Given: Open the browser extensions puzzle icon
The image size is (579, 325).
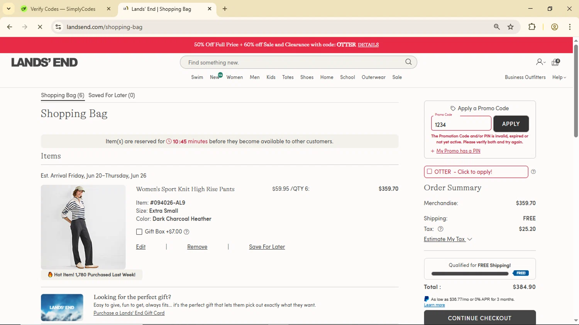Looking at the screenshot, I should click(x=532, y=27).
